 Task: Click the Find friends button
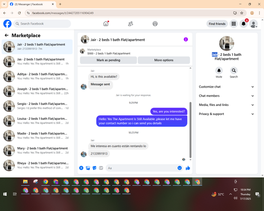tap(217, 24)
